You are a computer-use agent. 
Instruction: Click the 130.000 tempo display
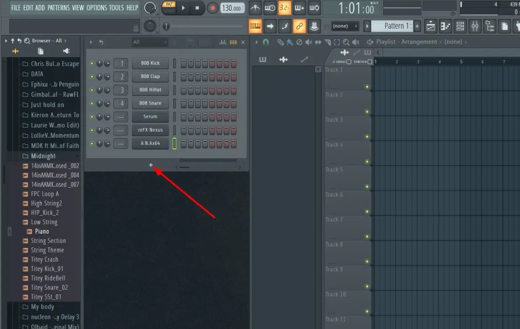coord(232,8)
